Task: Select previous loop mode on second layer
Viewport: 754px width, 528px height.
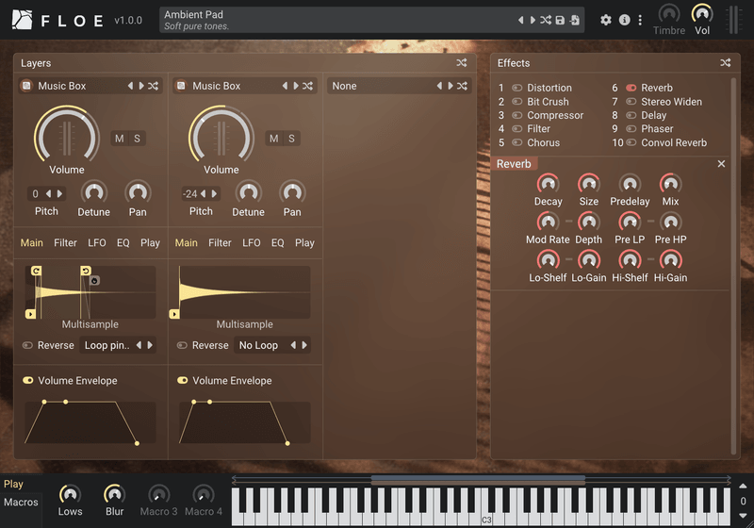Action: click(293, 345)
